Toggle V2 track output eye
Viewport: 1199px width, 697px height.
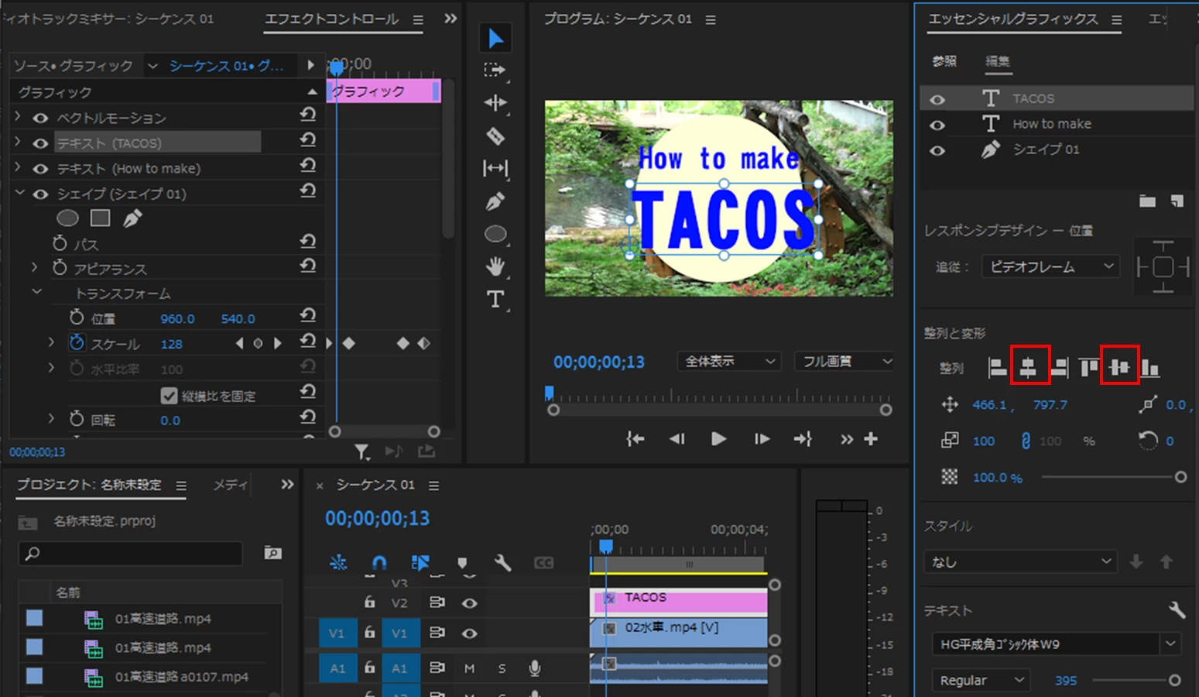(x=469, y=603)
